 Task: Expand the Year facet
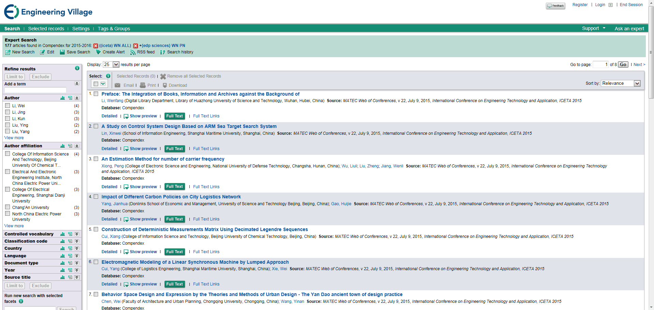tap(77, 270)
